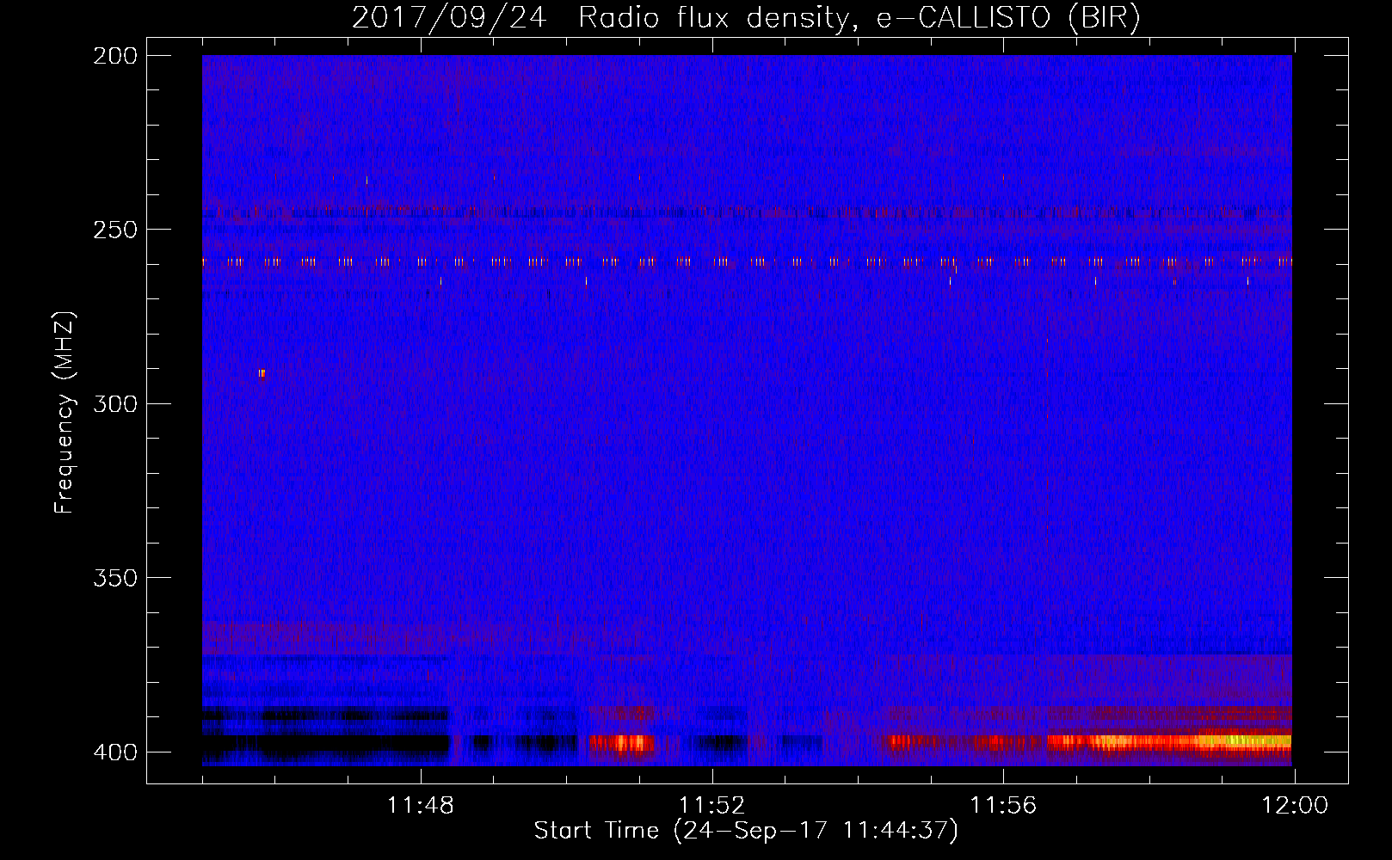Click the 12:00 time tick label

(1295, 806)
